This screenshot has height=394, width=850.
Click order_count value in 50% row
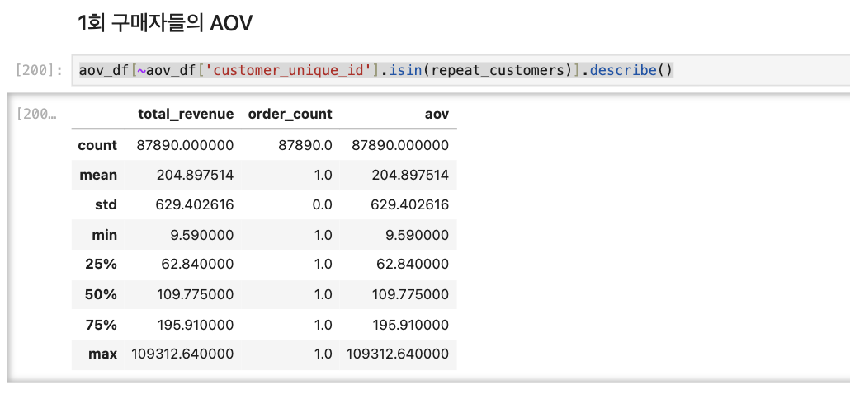click(x=323, y=294)
